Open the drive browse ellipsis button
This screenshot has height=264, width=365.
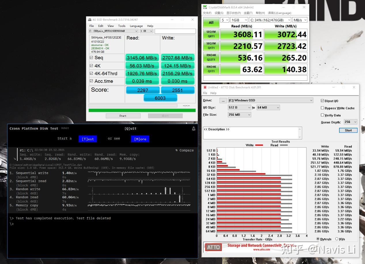pyautogui.click(x=223, y=100)
